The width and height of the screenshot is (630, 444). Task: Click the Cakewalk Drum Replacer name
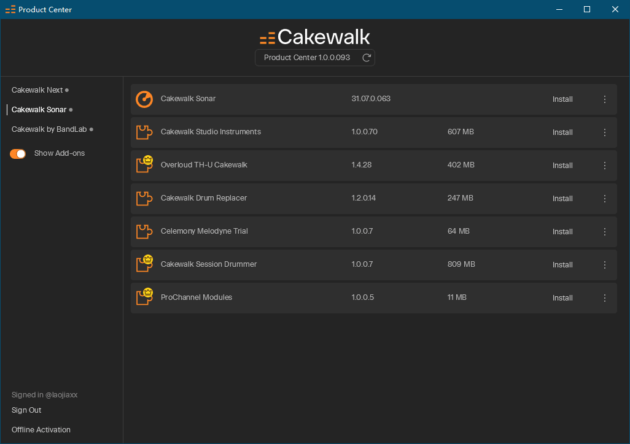pos(204,198)
